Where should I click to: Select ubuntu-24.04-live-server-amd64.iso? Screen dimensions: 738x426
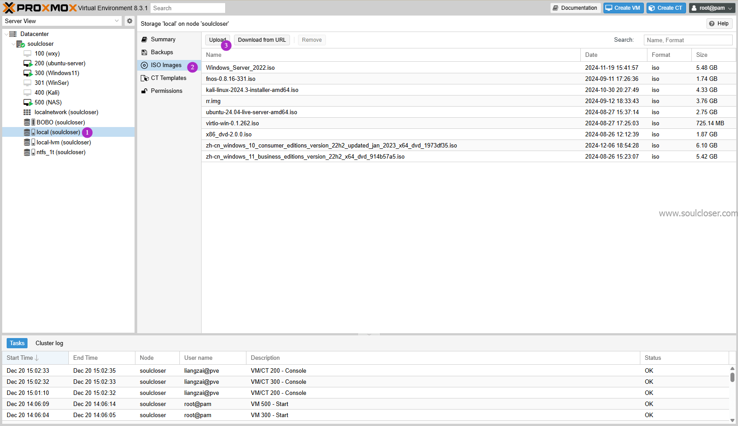pos(468,112)
